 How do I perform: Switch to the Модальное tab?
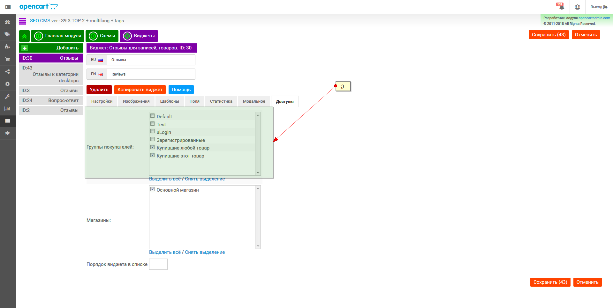pos(254,101)
